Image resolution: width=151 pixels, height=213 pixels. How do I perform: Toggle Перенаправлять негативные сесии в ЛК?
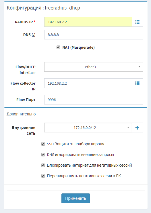point(43,176)
